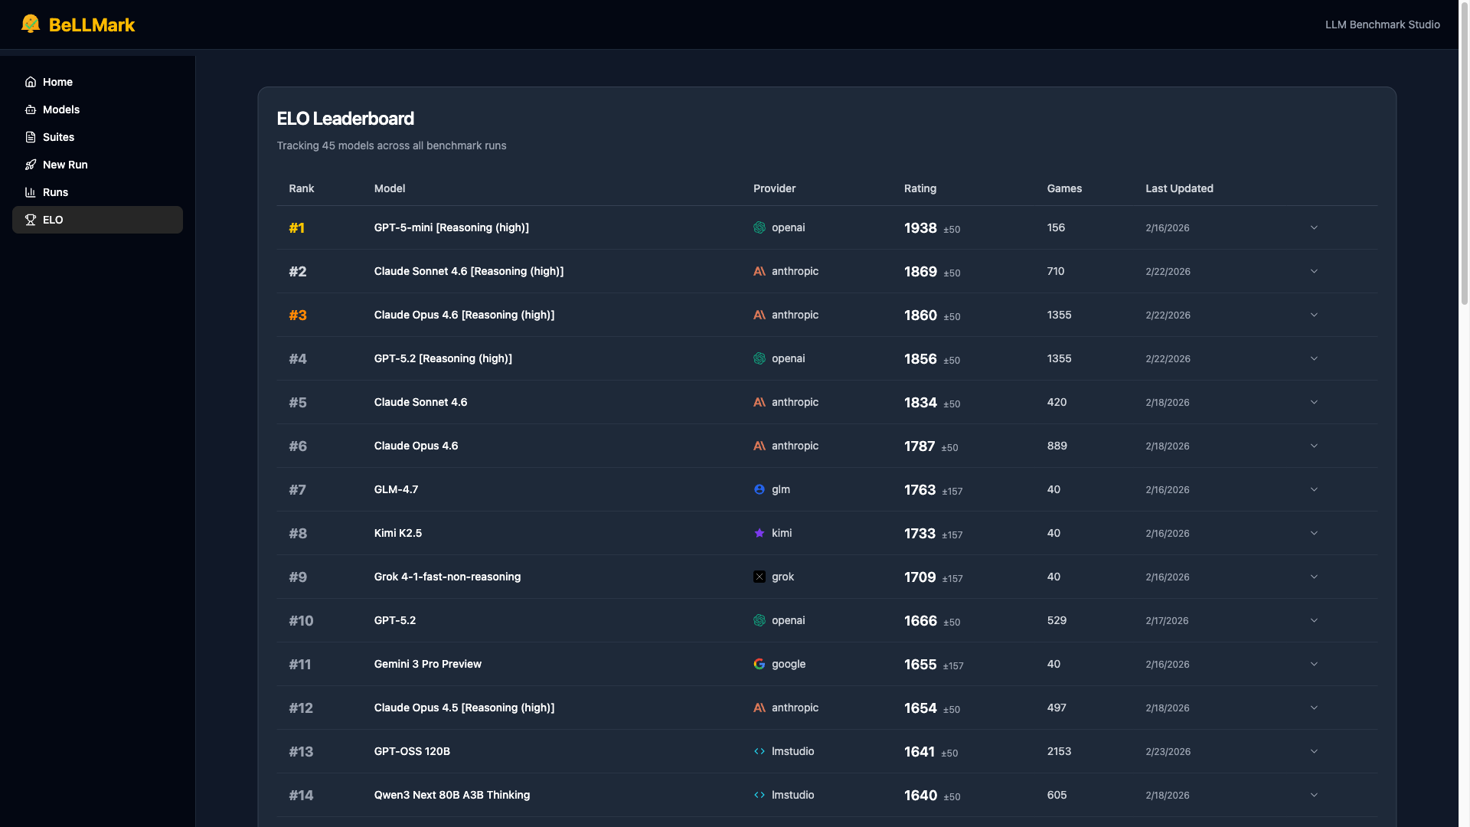The height and width of the screenshot is (827, 1470).
Task: Click the ELO trophy icon in sidebar
Action: (x=31, y=220)
